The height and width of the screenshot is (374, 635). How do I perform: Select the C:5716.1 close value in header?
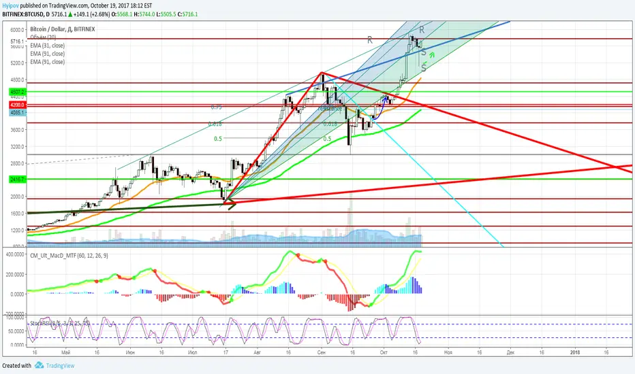coord(188,14)
